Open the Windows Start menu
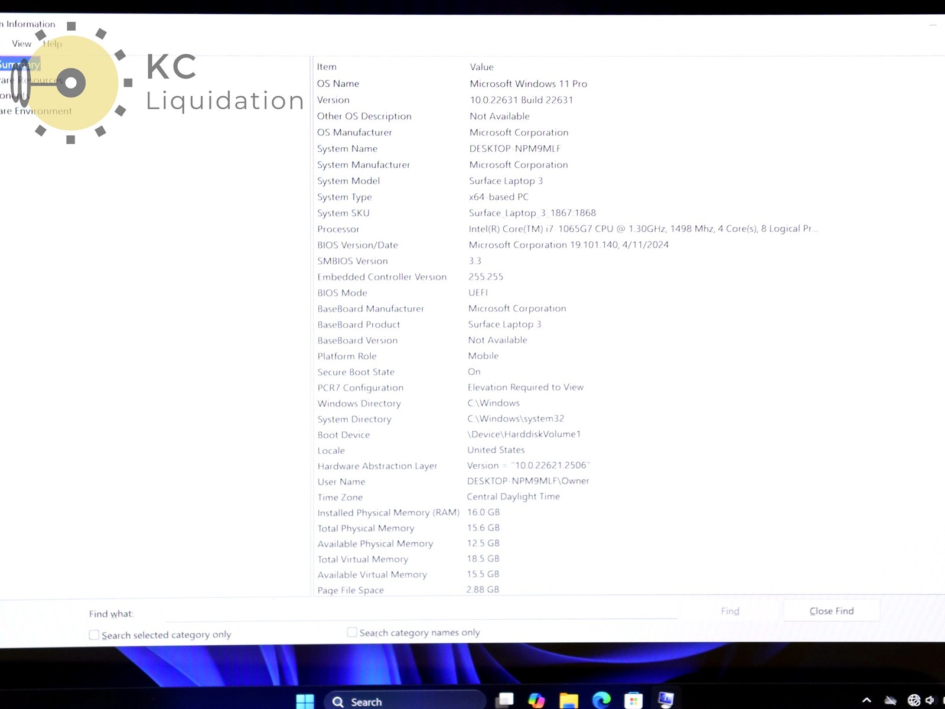This screenshot has width=945, height=709. 305,701
